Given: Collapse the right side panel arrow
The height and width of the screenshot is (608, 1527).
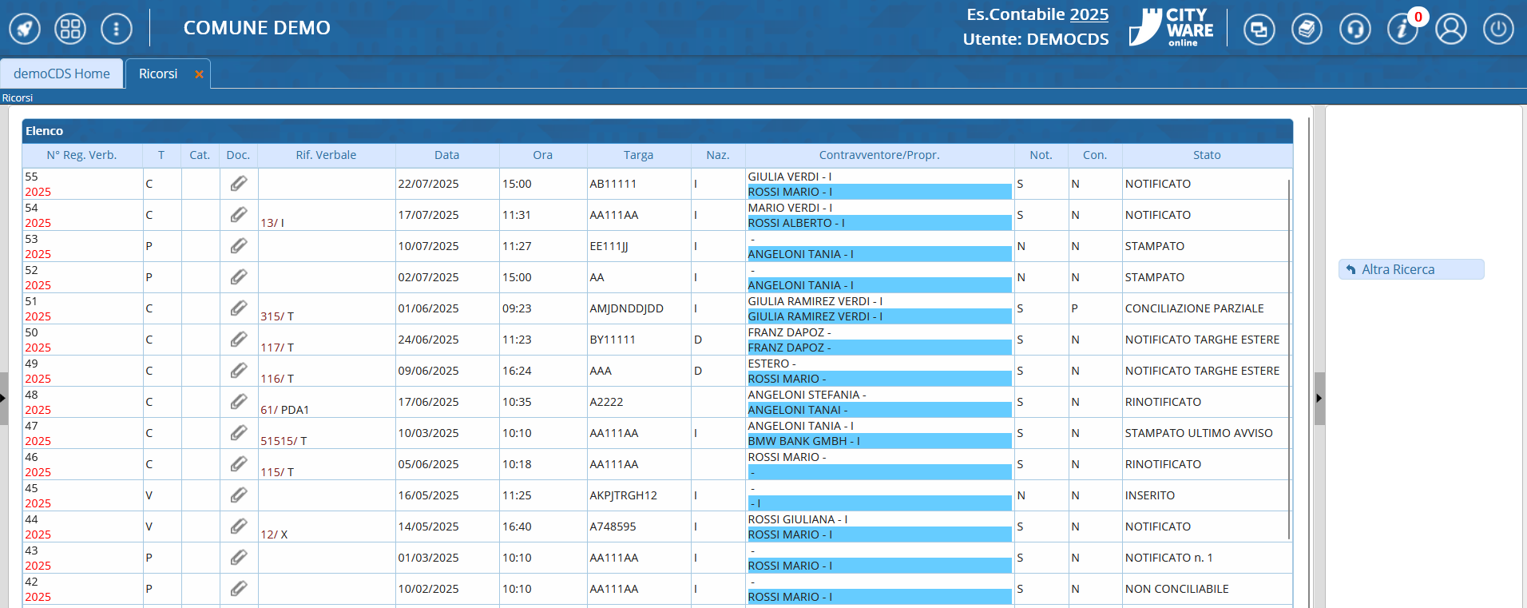Looking at the screenshot, I should 1319,398.
